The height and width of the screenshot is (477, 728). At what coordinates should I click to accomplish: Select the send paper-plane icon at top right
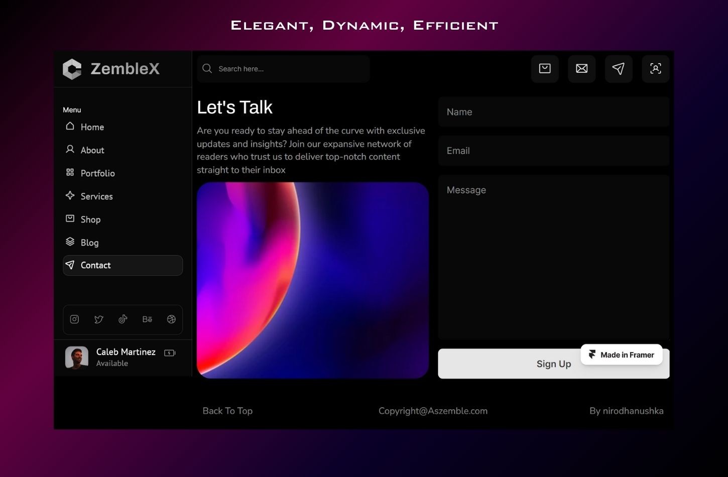point(619,69)
